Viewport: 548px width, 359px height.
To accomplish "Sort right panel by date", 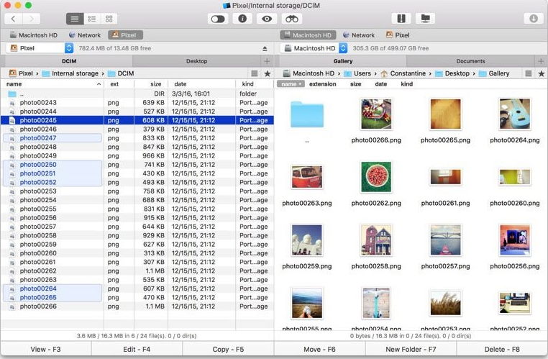I will 381,84.
